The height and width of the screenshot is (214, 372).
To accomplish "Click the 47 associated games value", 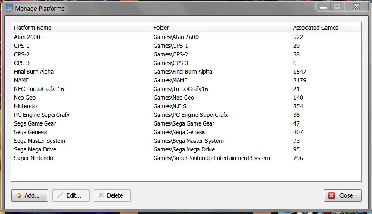I will point(296,124).
